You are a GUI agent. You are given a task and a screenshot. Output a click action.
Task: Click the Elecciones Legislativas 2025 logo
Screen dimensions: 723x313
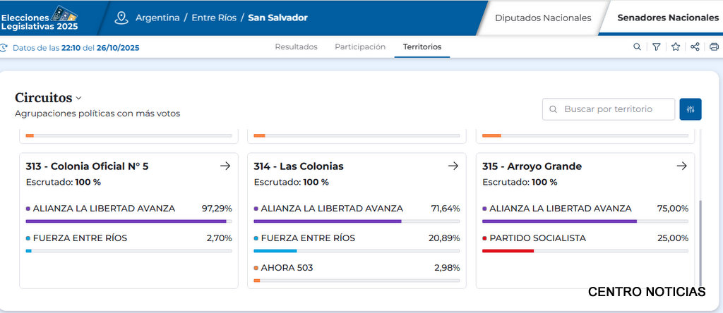pyautogui.click(x=40, y=18)
